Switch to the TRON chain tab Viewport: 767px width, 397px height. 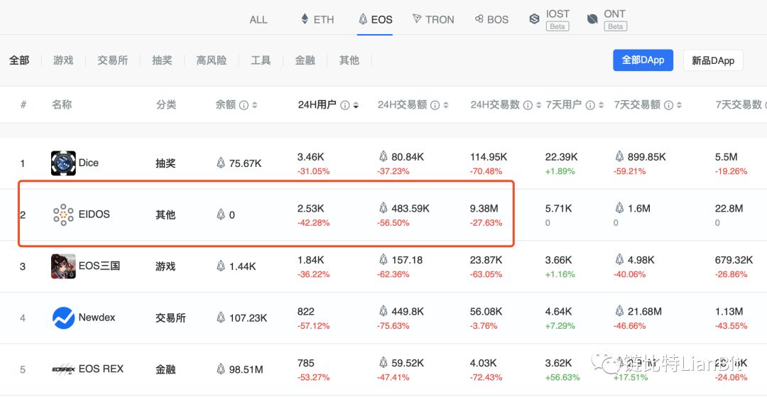(x=433, y=19)
